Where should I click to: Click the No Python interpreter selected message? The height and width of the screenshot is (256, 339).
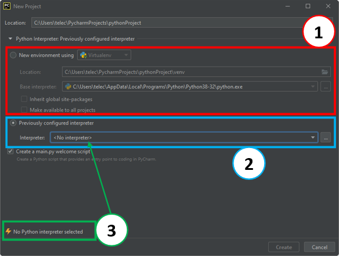click(48, 232)
